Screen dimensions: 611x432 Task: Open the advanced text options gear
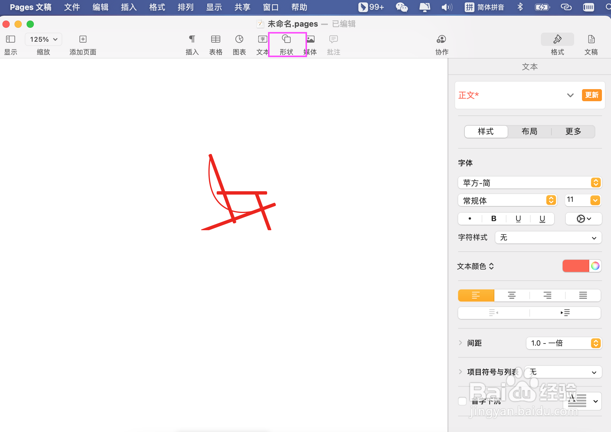point(583,219)
